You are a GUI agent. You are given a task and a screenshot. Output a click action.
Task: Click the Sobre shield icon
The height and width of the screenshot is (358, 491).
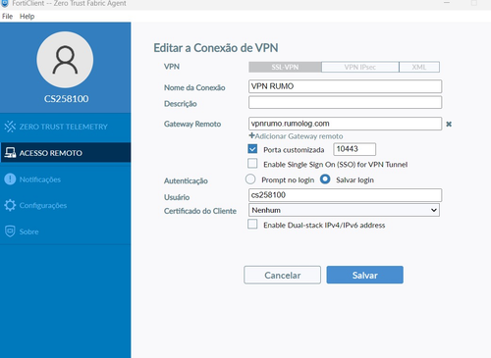click(10, 231)
